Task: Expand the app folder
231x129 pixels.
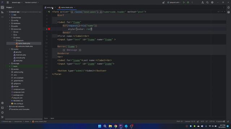Action: [10, 15]
